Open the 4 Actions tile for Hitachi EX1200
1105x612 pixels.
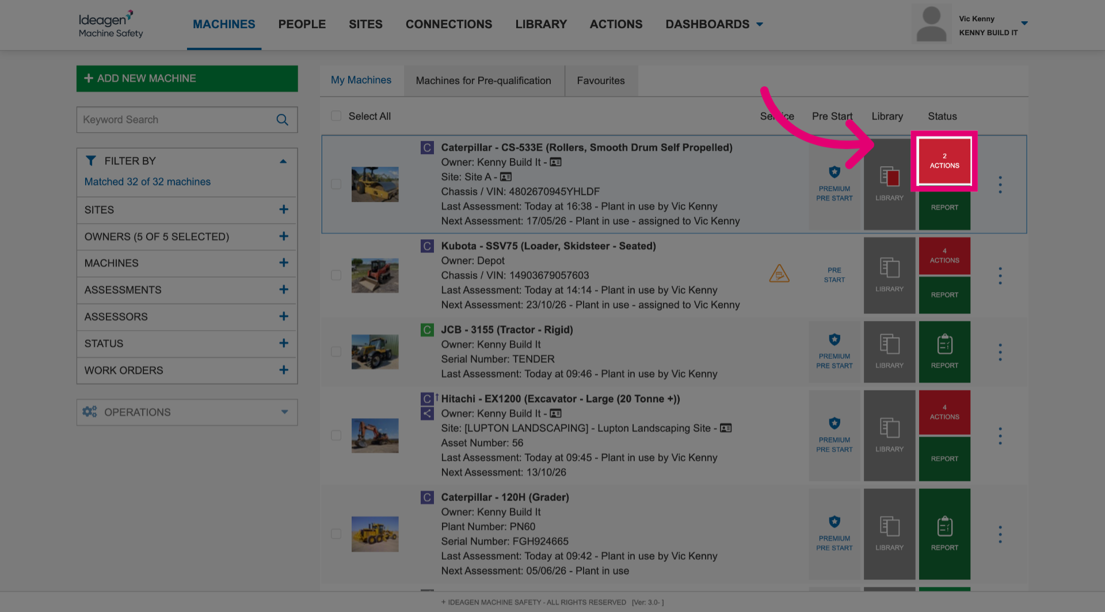pyautogui.click(x=944, y=412)
